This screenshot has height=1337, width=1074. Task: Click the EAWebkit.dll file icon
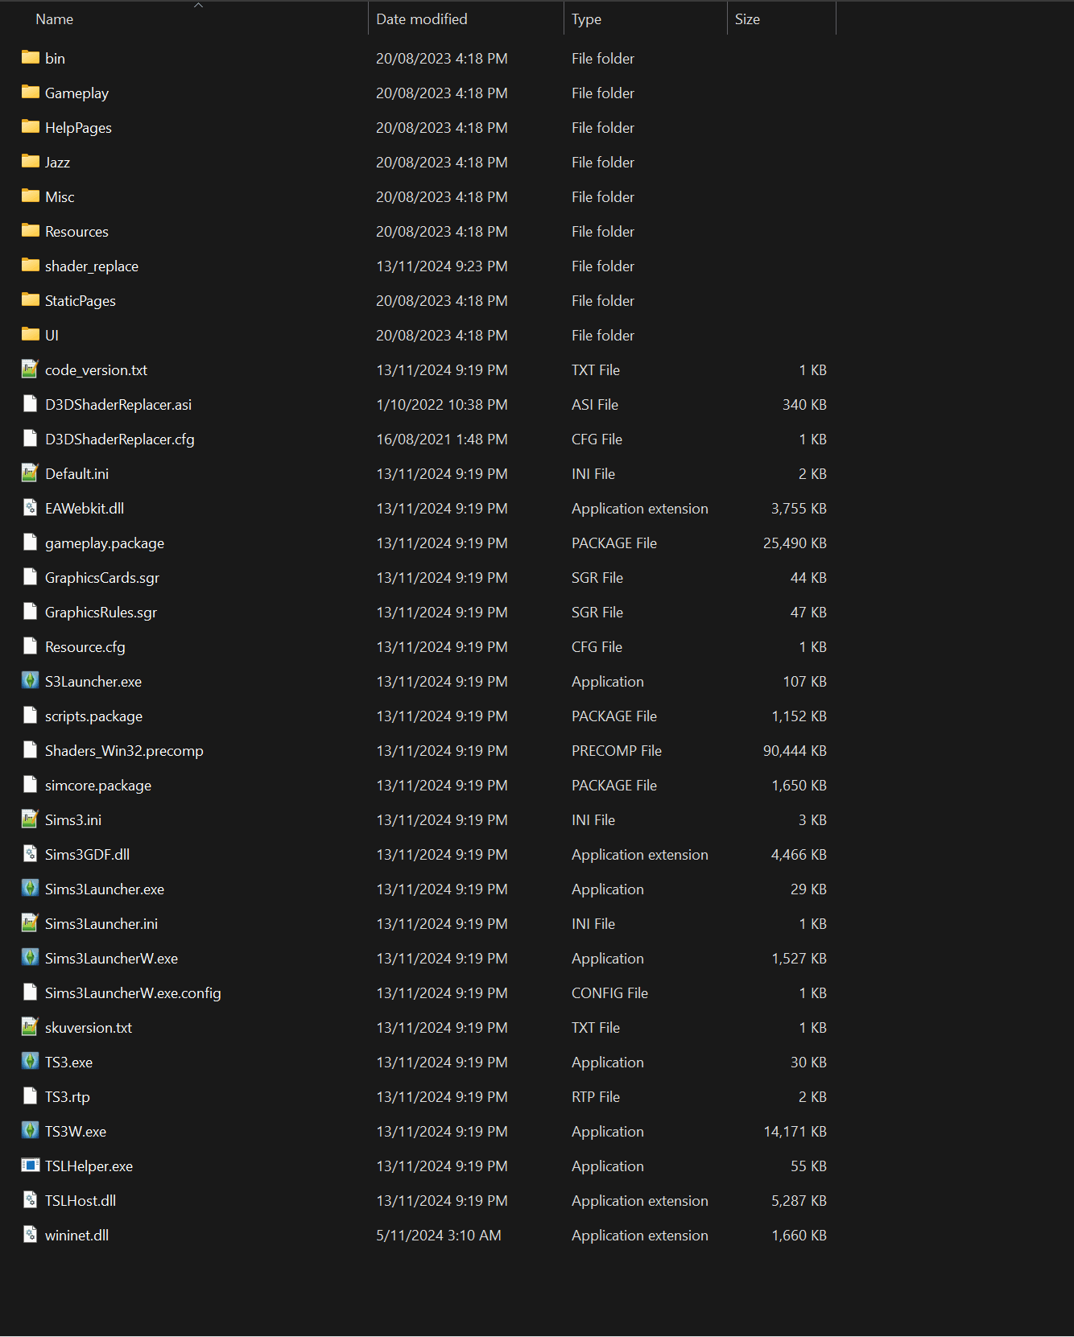coord(31,508)
